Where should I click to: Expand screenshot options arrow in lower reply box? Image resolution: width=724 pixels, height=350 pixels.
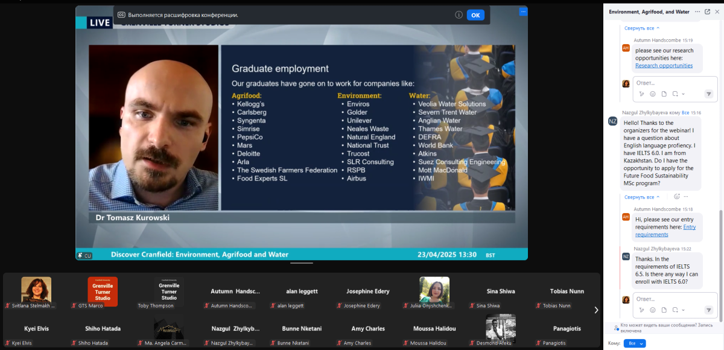click(683, 310)
